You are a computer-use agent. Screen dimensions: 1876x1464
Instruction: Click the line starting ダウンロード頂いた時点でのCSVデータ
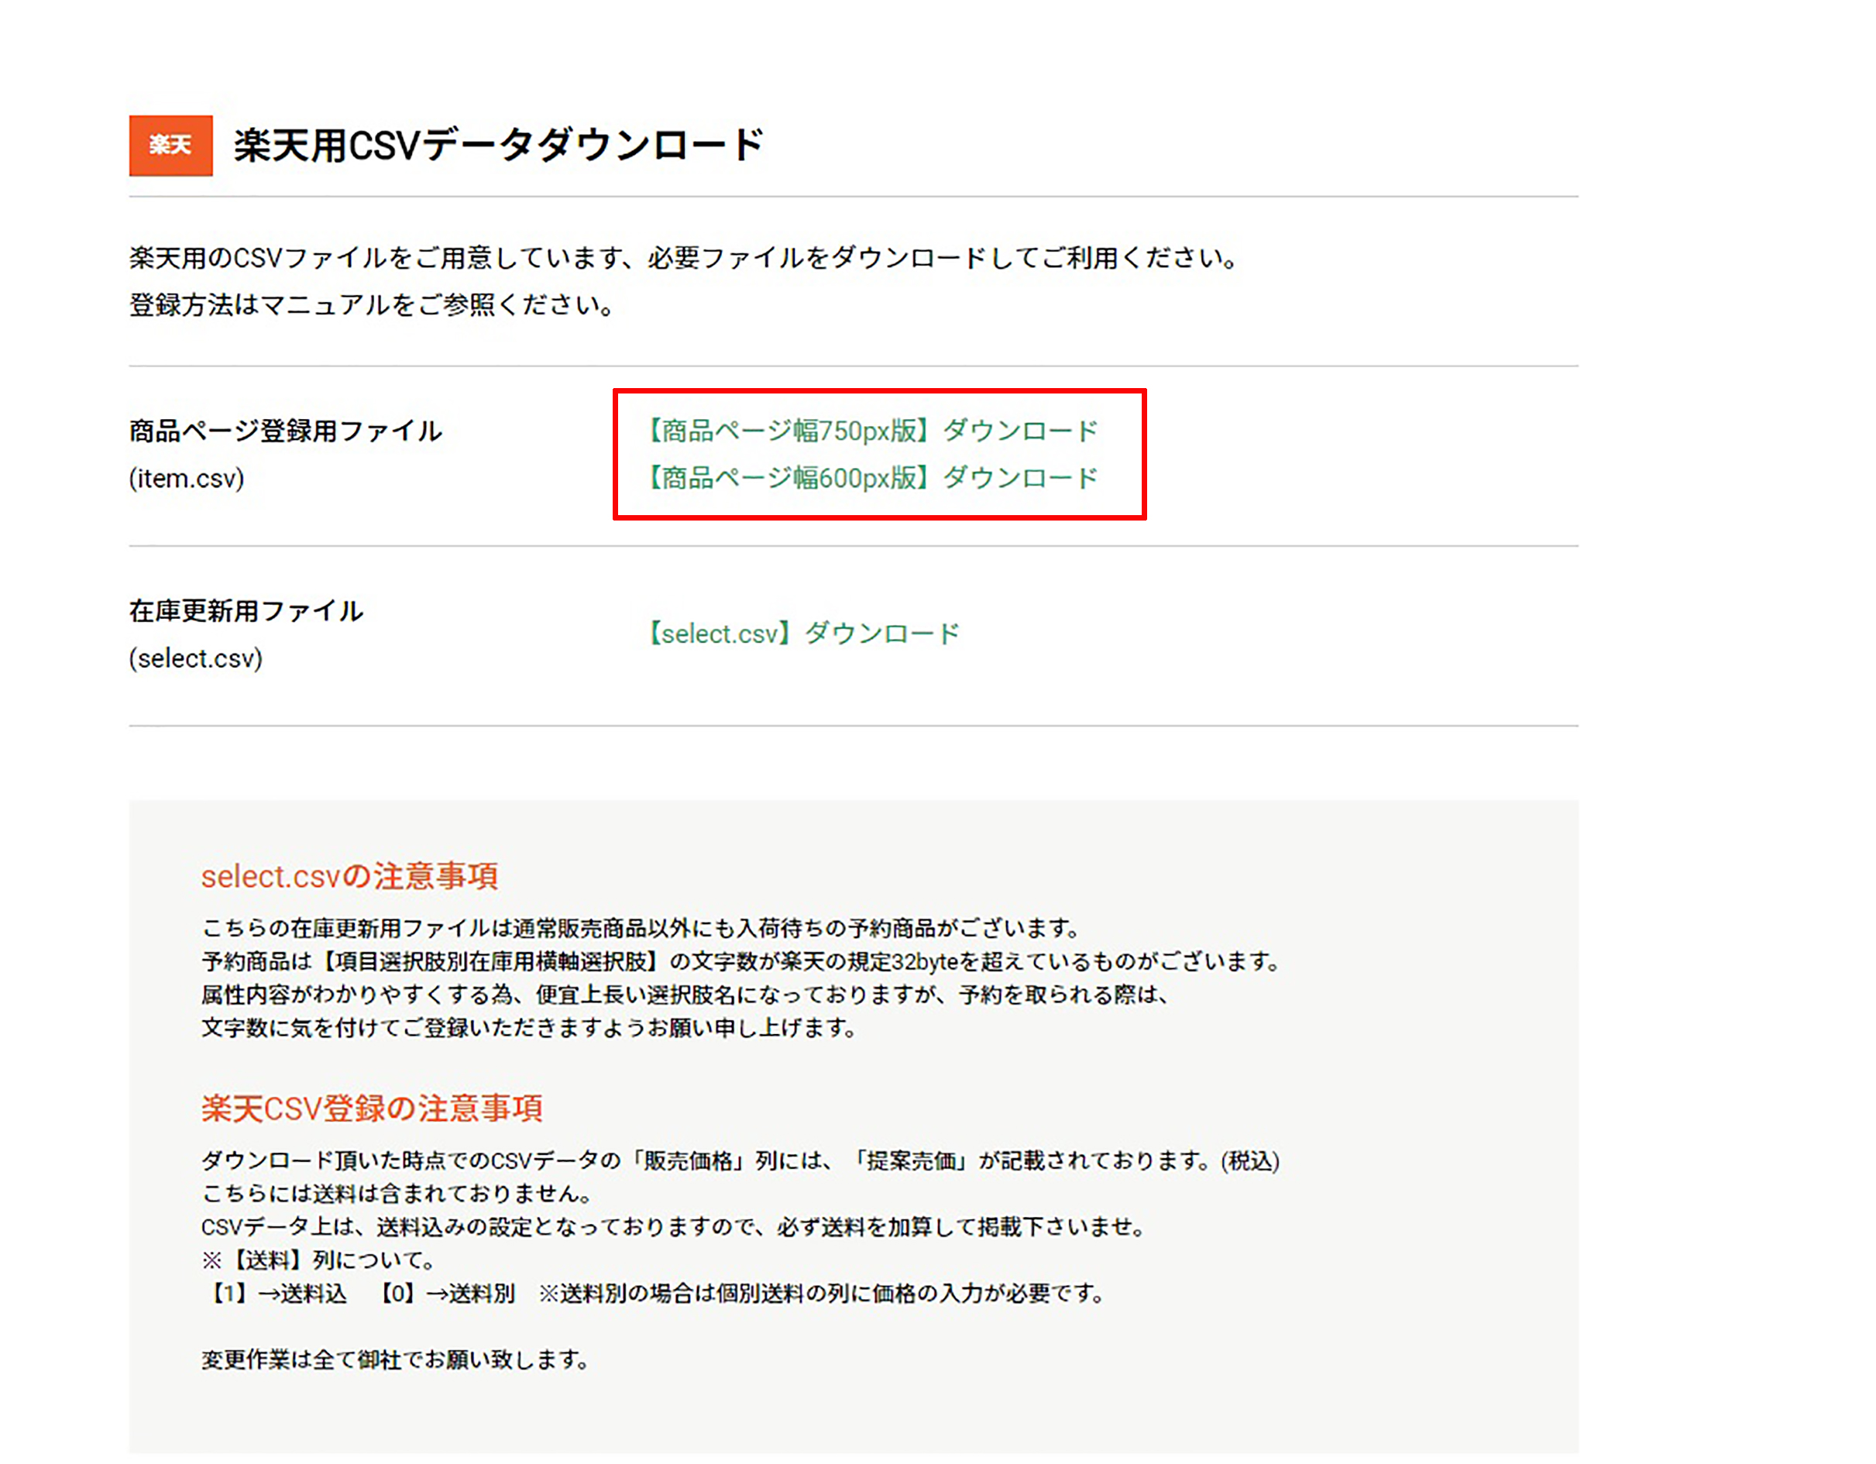coord(740,1160)
